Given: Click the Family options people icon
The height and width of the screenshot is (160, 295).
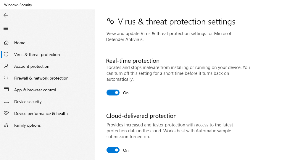Looking at the screenshot, I should pos(6,125).
